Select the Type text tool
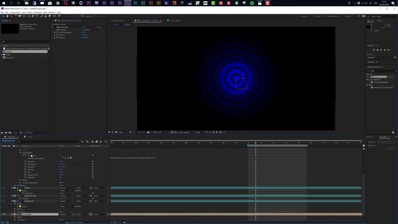This screenshot has height=224, width=398. pyautogui.click(x=37, y=16)
